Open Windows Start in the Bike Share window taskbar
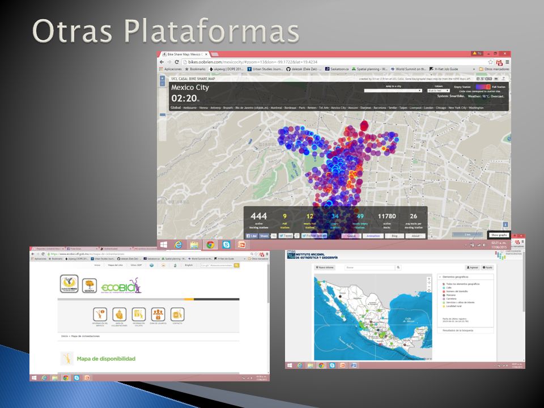Screen dimensions: 544x408 (x=164, y=245)
